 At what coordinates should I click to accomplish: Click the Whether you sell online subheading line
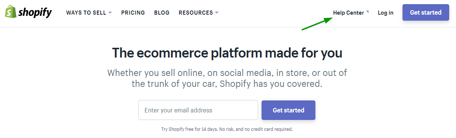pyautogui.click(x=227, y=73)
